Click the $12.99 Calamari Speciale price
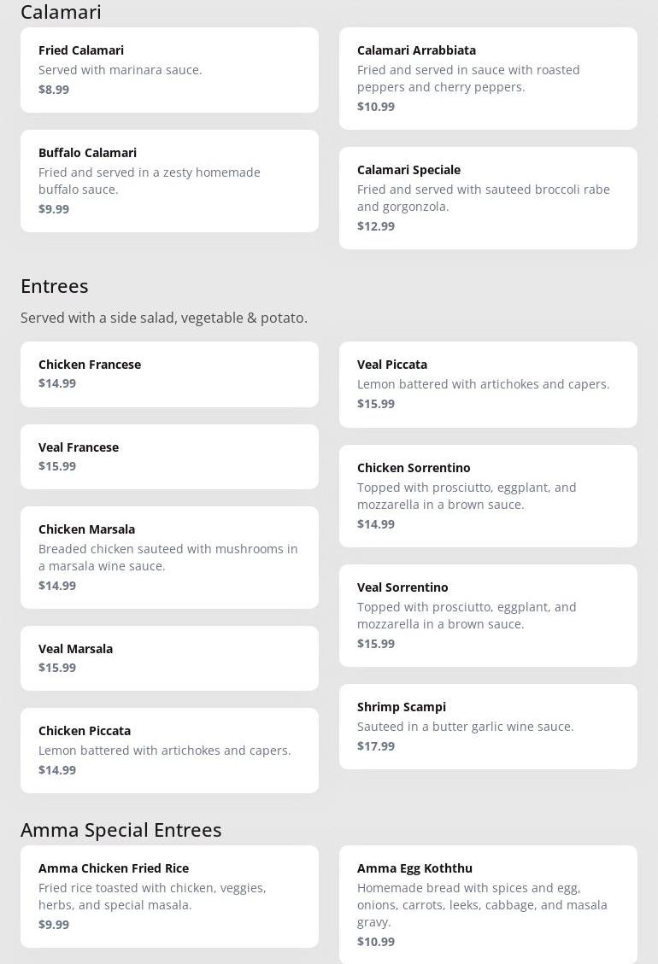Screen dimensions: 658x964 (376, 226)
